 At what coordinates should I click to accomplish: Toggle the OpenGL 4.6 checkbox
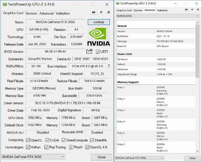(87, 147)
